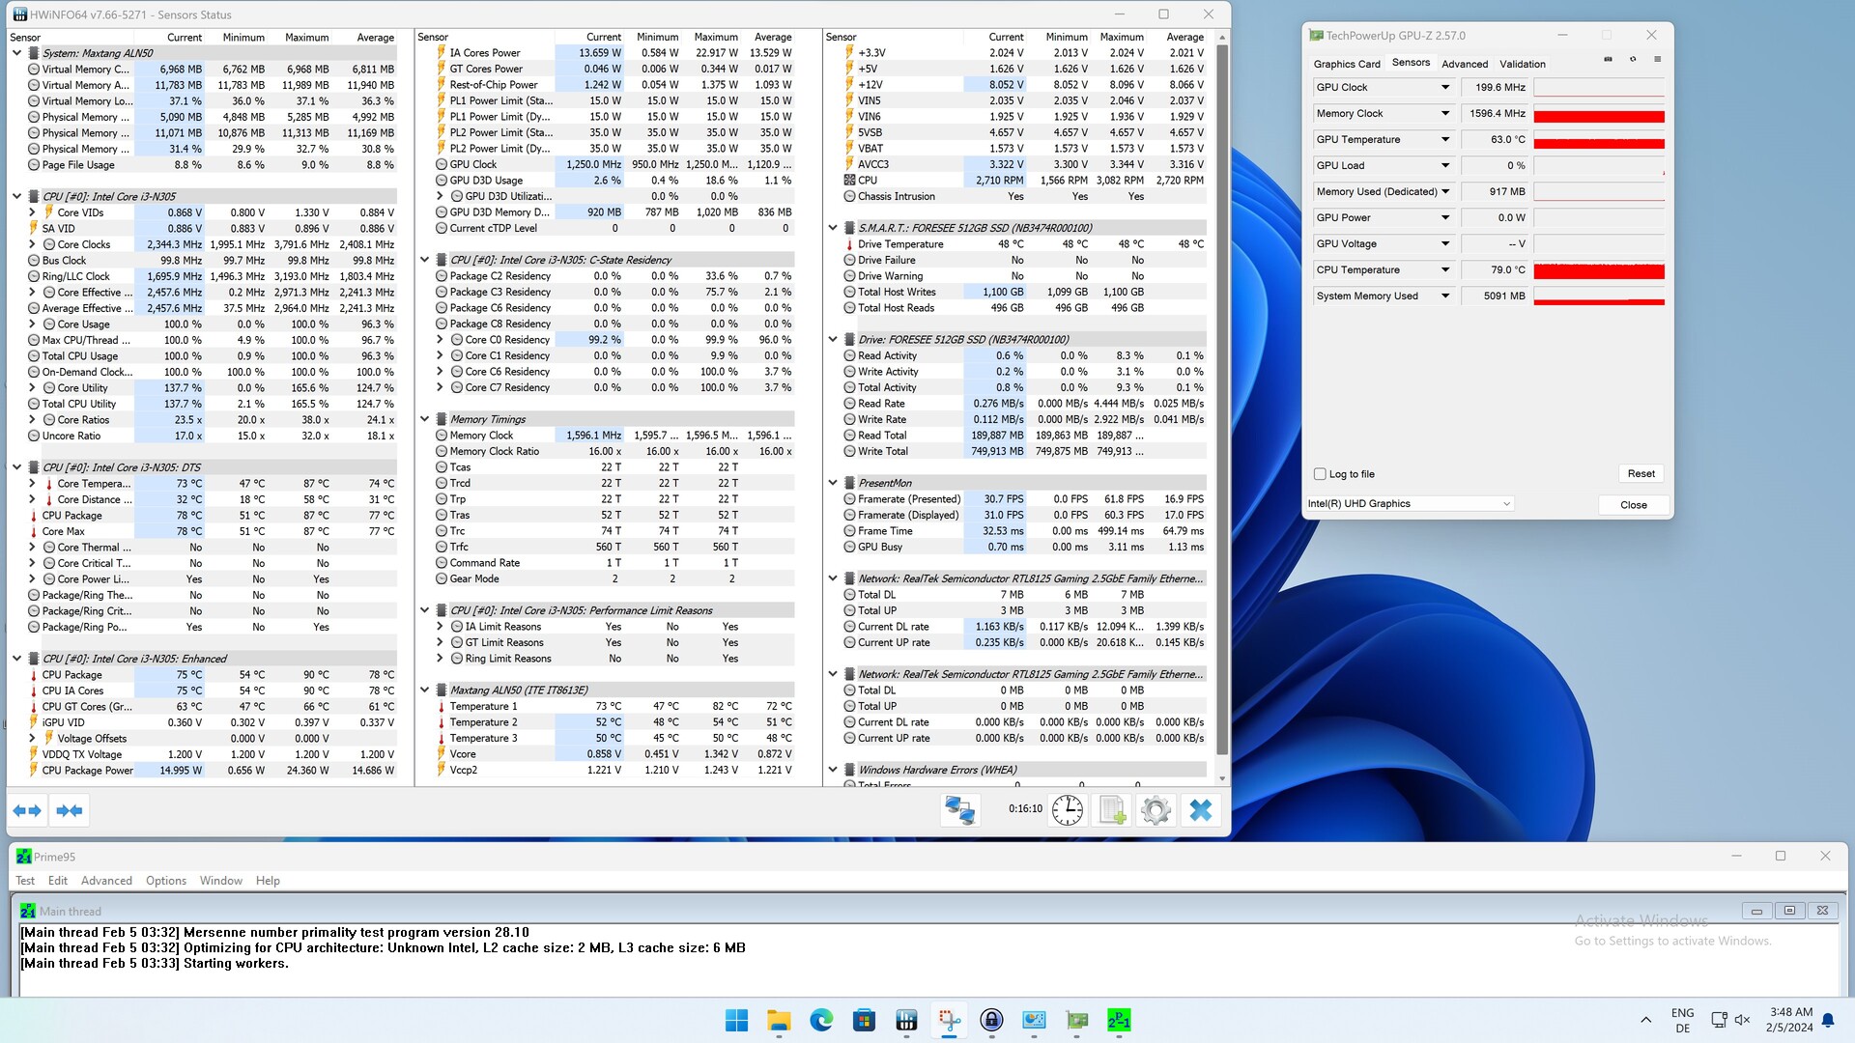1855x1043 pixels.
Task: Enable the Log to file checkbox
Action: (x=1320, y=474)
